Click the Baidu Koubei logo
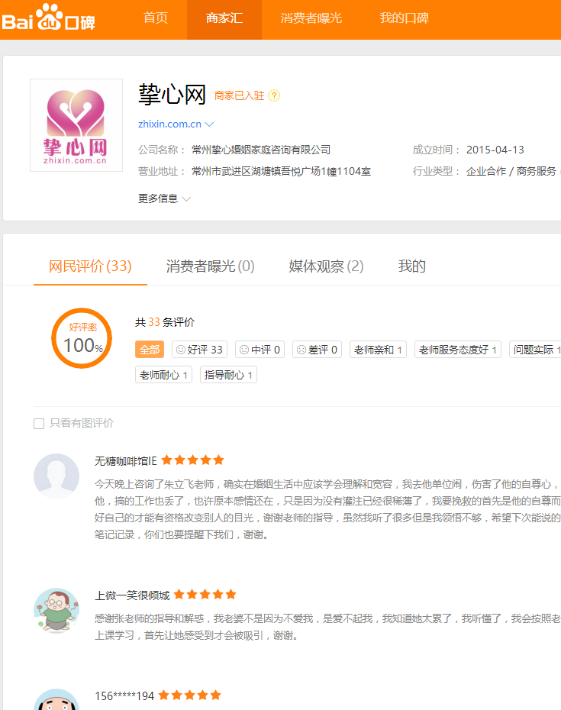The width and height of the screenshot is (561, 710). [x=48, y=18]
